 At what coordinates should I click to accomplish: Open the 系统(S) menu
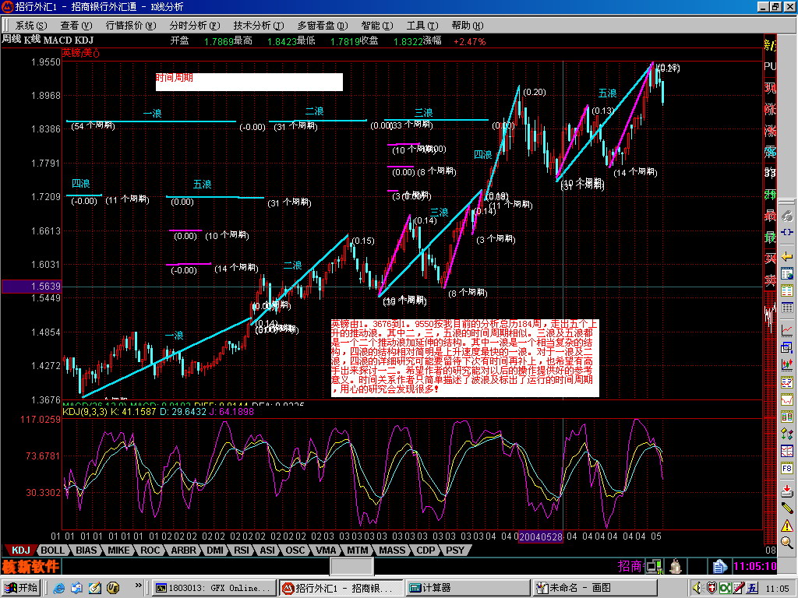31,26
